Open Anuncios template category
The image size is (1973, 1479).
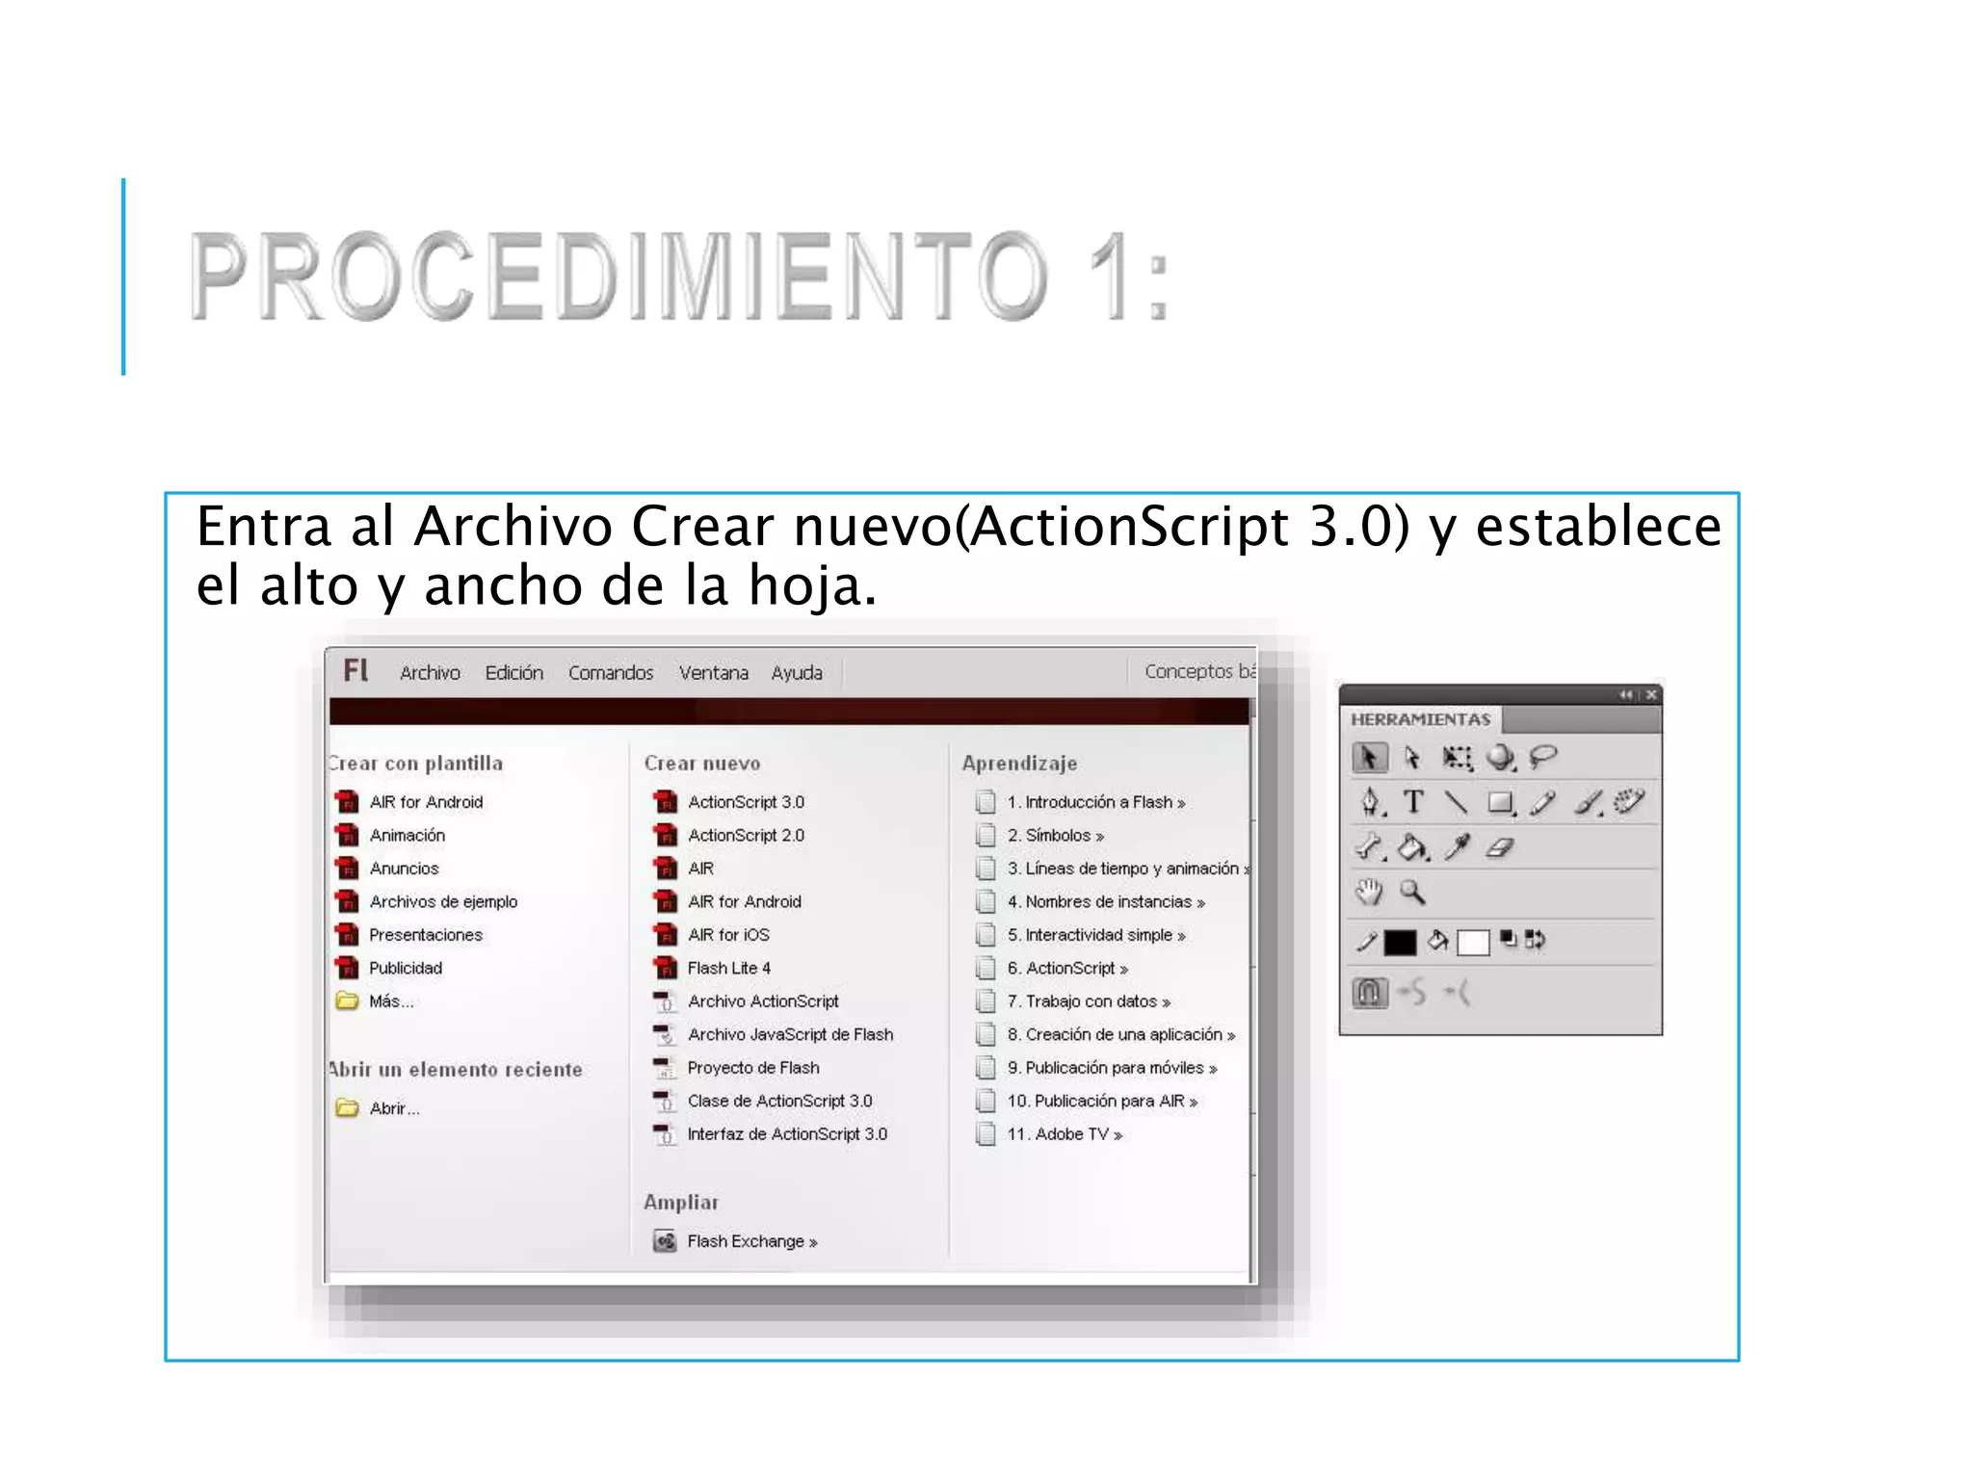404,869
